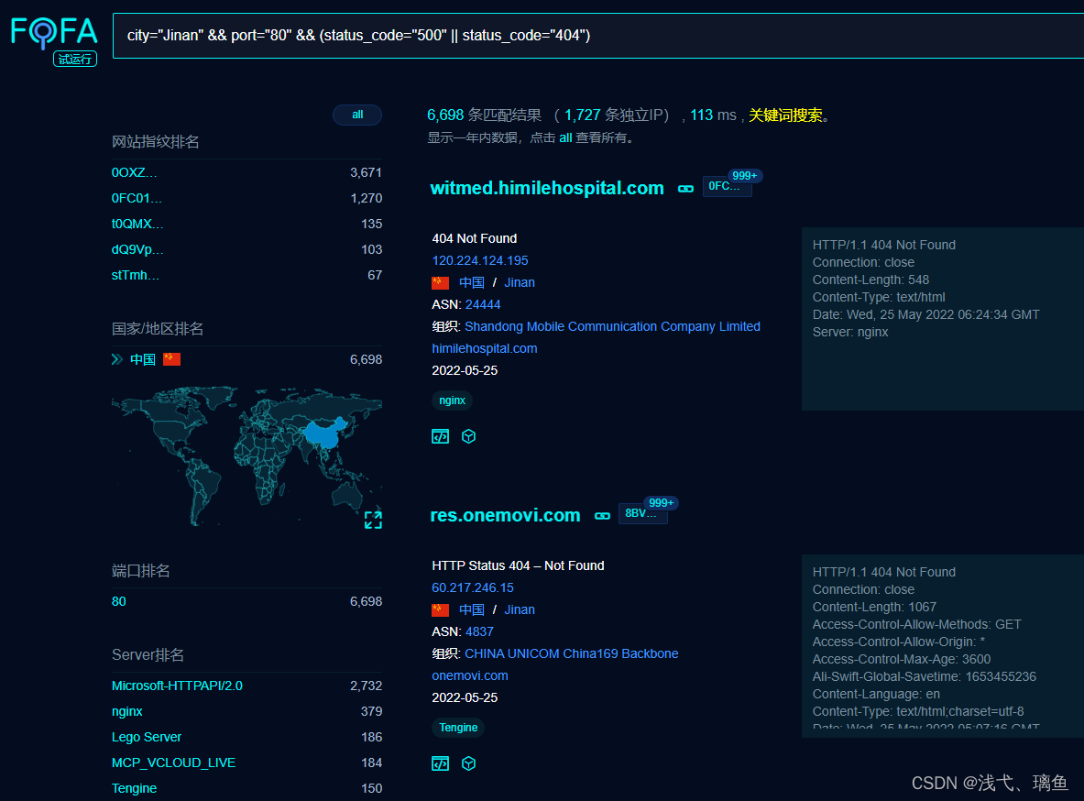Image resolution: width=1084 pixels, height=801 pixels.
Task: Filter by server MCP_VCLOUD_LIVE
Action: coord(173,763)
